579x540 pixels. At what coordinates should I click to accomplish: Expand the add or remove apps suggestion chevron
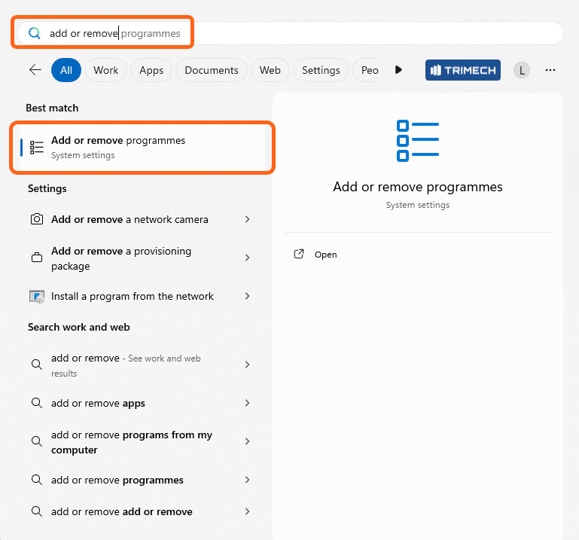click(247, 404)
